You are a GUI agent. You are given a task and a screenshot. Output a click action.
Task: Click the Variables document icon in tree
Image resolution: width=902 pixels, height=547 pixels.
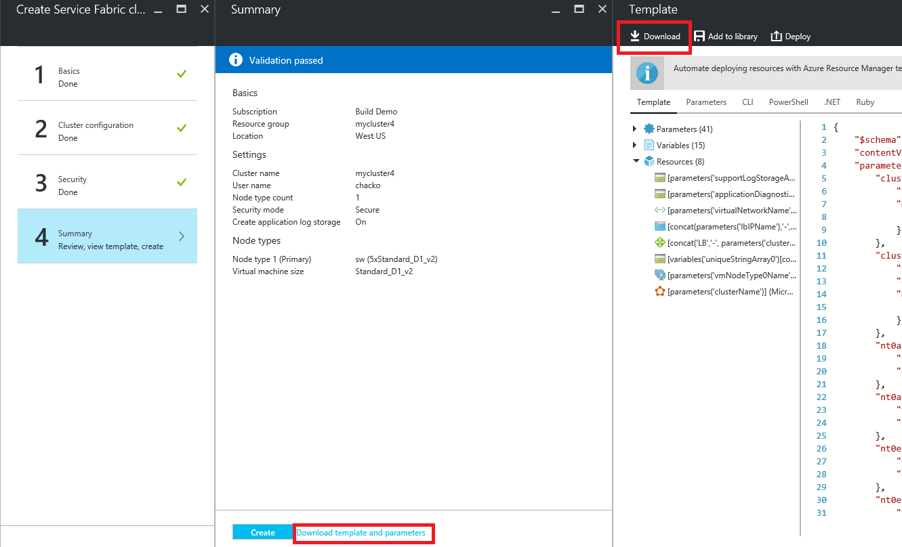(x=649, y=145)
